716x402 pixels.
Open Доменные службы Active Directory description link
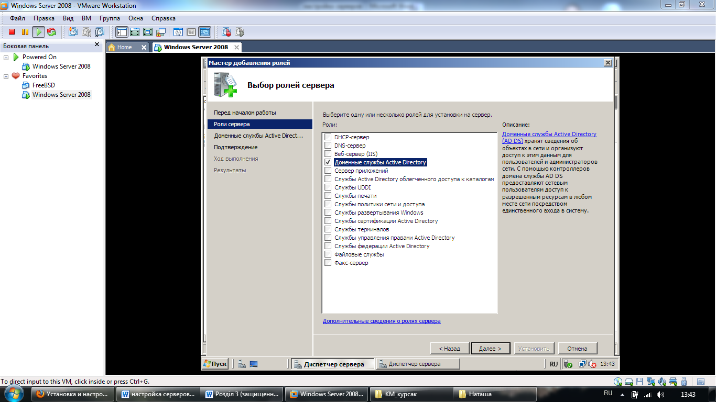[549, 137]
